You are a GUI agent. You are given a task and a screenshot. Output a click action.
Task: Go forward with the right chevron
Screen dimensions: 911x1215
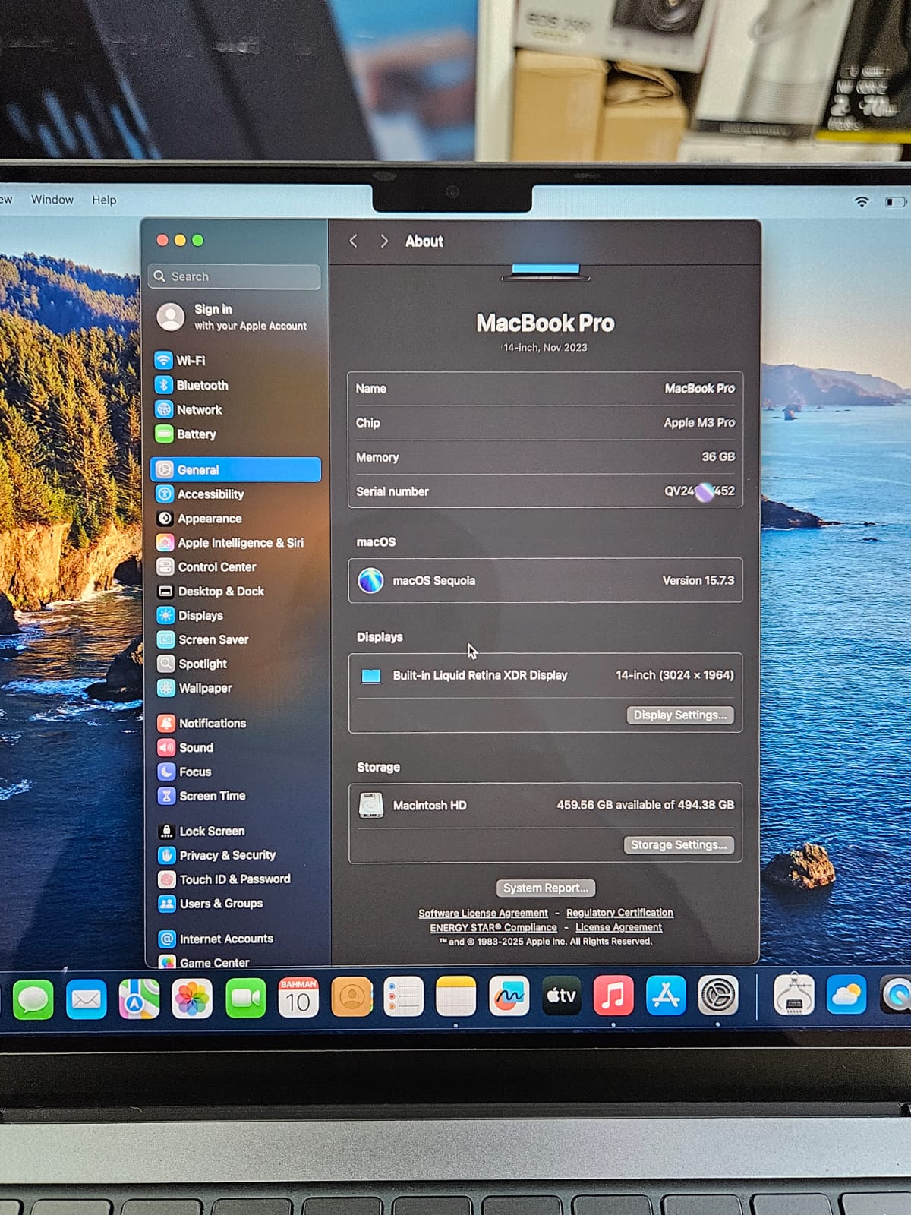click(384, 241)
